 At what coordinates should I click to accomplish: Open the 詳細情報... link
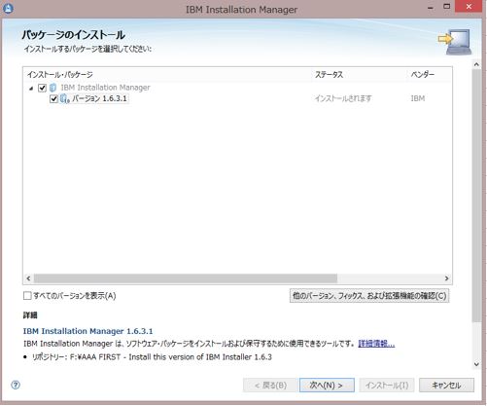point(376,344)
